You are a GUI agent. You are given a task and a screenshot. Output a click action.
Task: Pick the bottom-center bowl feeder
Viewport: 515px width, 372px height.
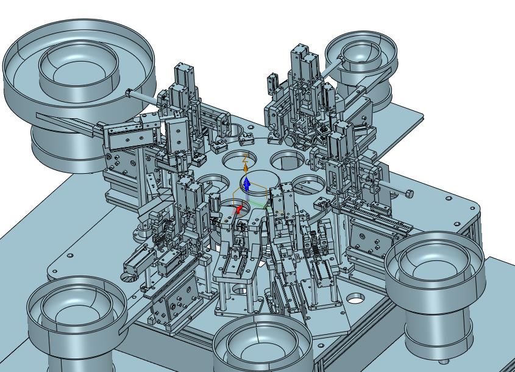pos(262,343)
